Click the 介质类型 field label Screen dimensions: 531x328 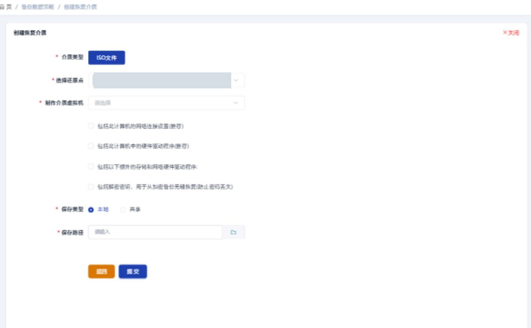pyautogui.click(x=72, y=57)
